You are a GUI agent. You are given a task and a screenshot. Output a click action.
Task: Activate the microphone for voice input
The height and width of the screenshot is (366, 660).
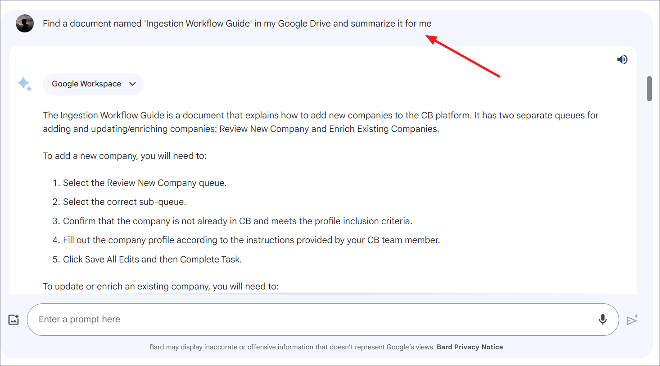[x=602, y=320]
